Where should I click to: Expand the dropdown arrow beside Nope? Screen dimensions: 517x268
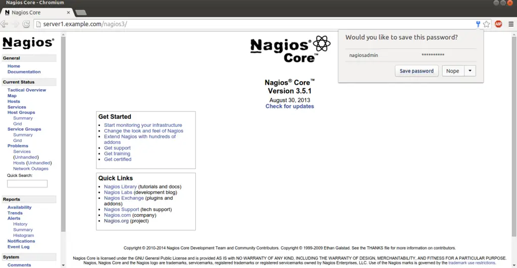(x=470, y=71)
